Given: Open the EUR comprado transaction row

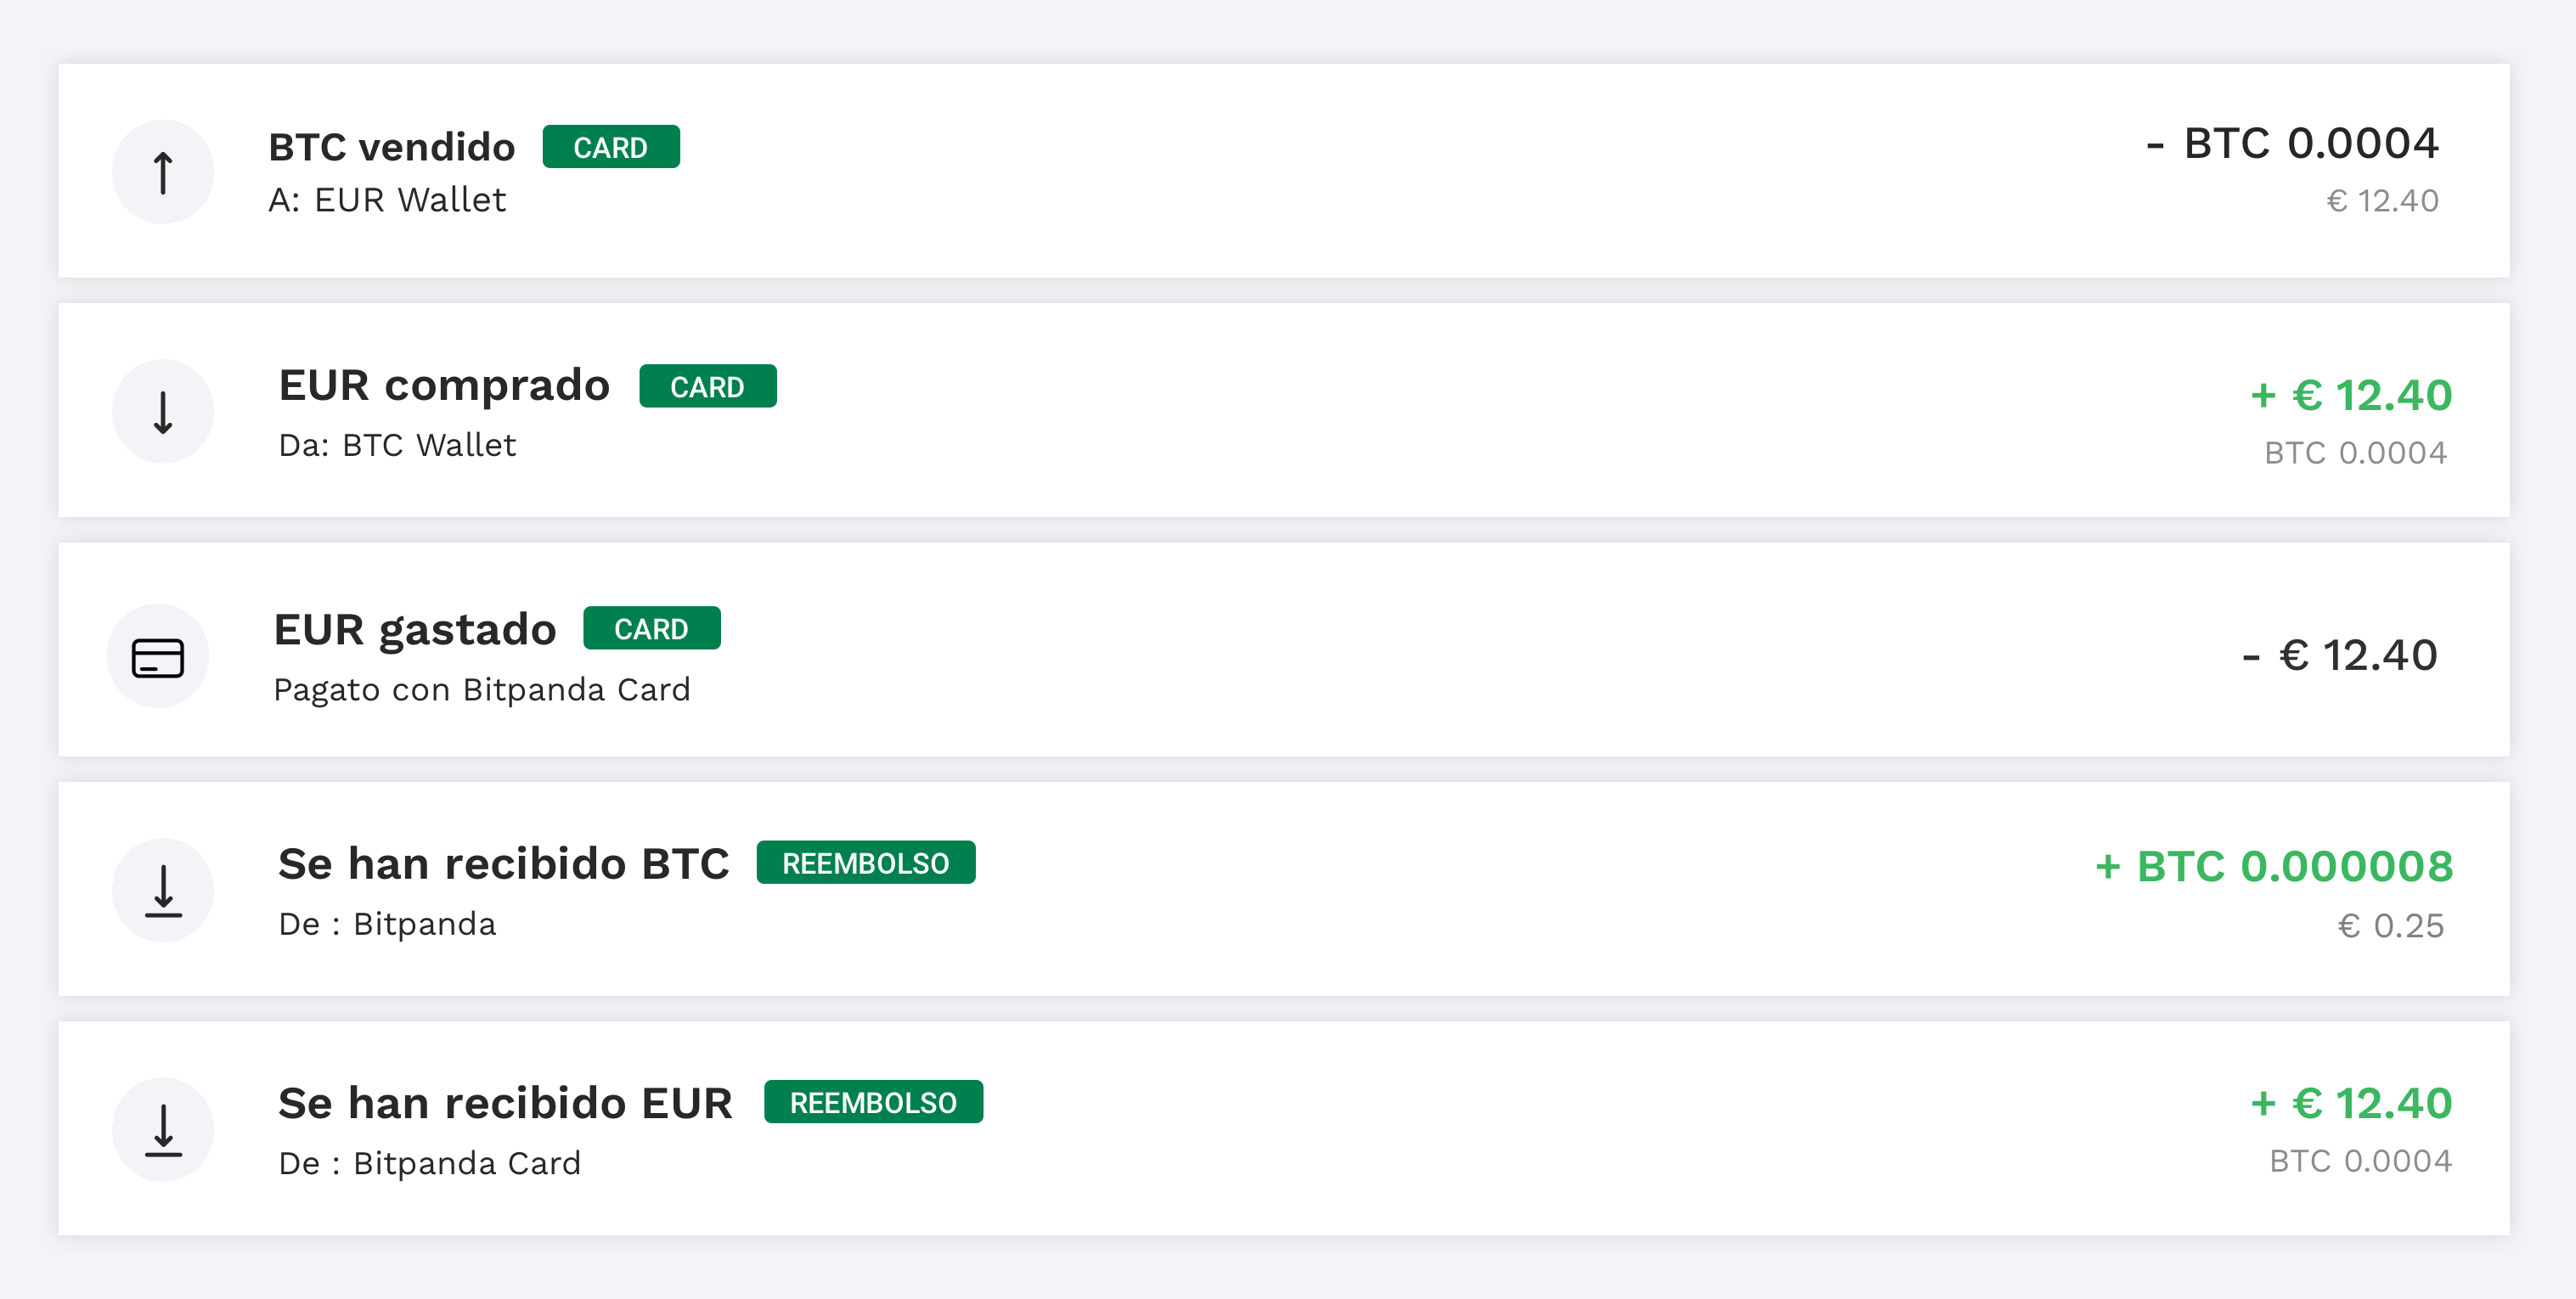Looking at the screenshot, I should [x=1288, y=410].
